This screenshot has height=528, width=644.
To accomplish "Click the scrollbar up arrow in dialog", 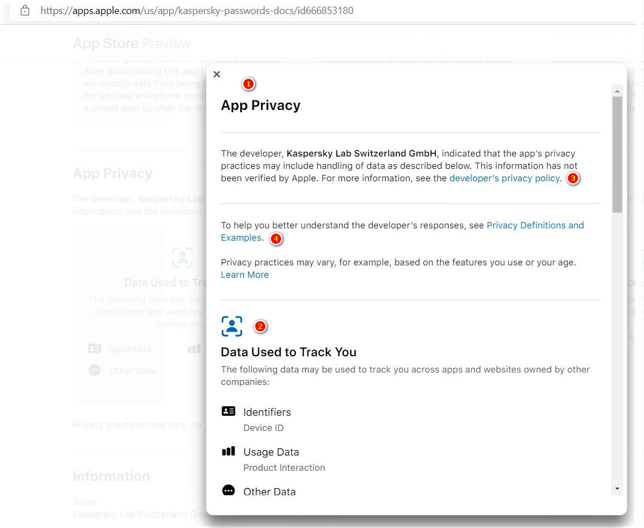I will tap(617, 91).
